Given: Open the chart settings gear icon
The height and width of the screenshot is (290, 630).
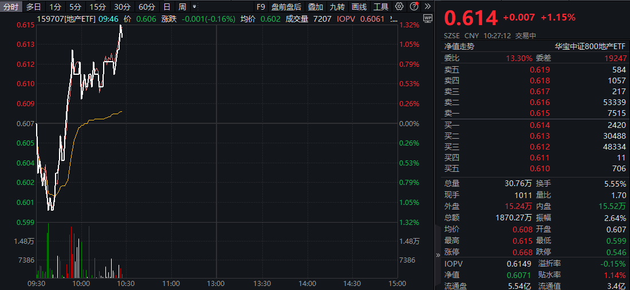Looking at the screenshot, I should (400, 7).
